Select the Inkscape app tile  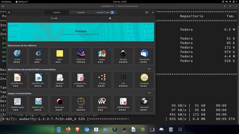click(123, 56)
